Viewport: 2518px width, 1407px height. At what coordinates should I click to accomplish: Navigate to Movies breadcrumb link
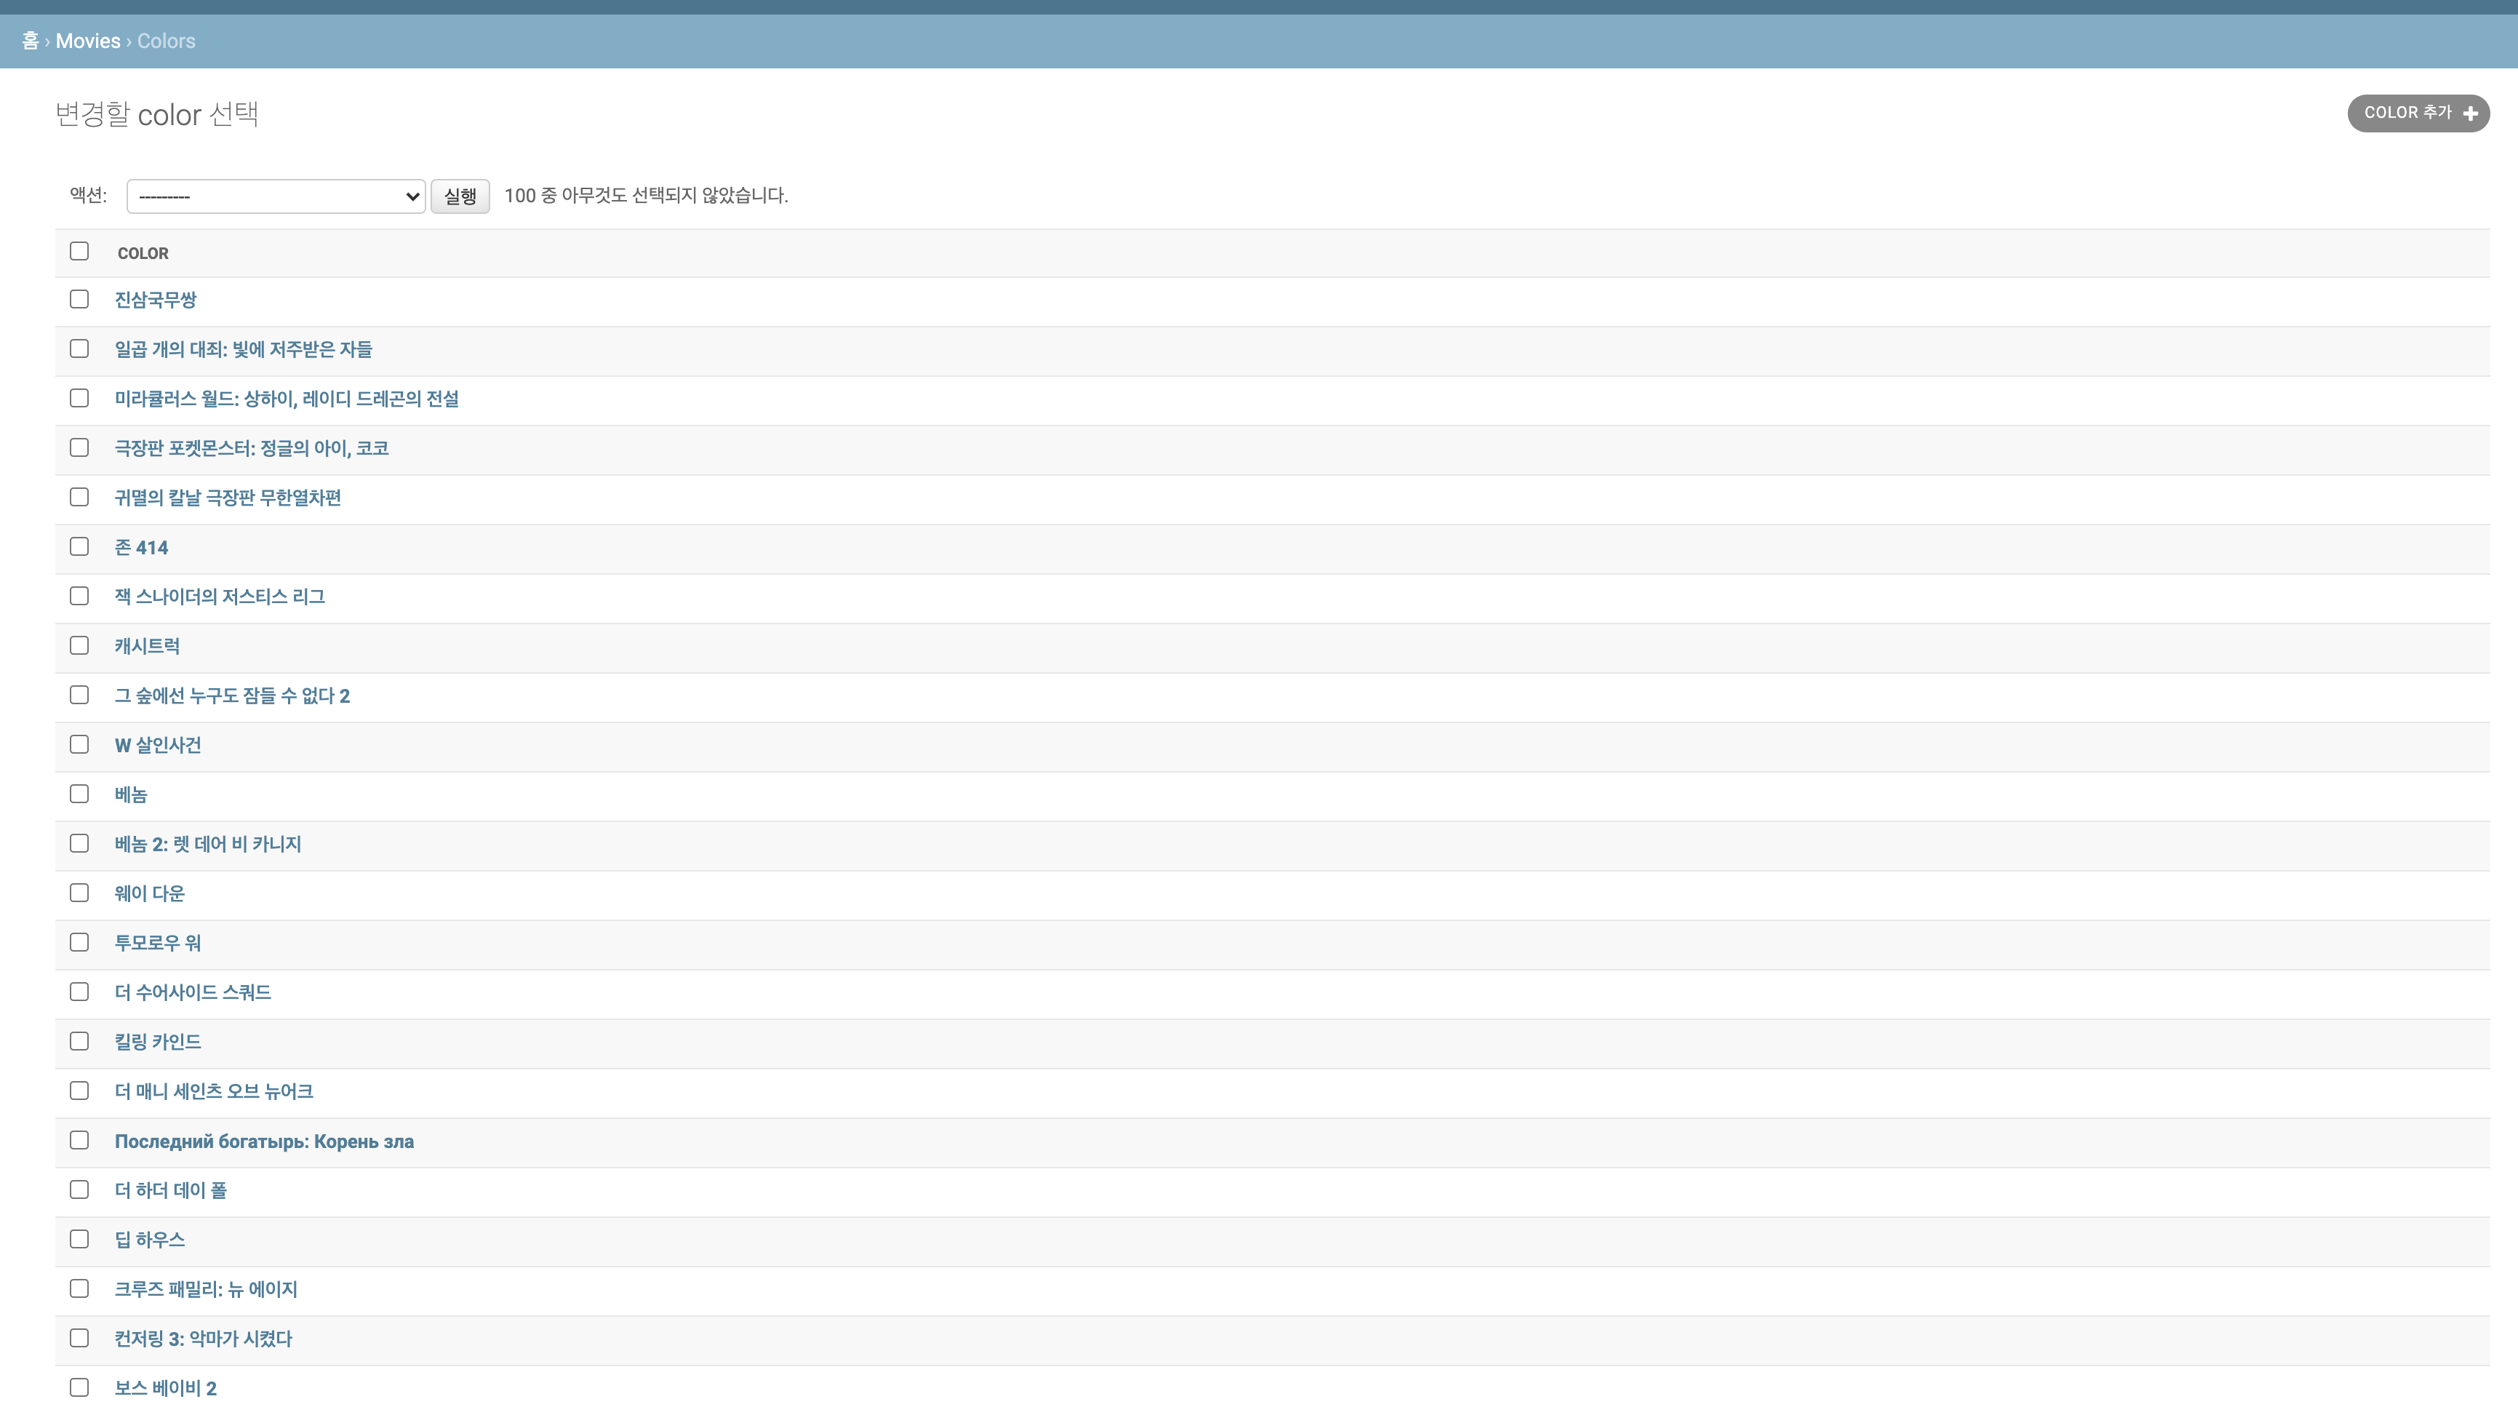click(x=88, y=41)
